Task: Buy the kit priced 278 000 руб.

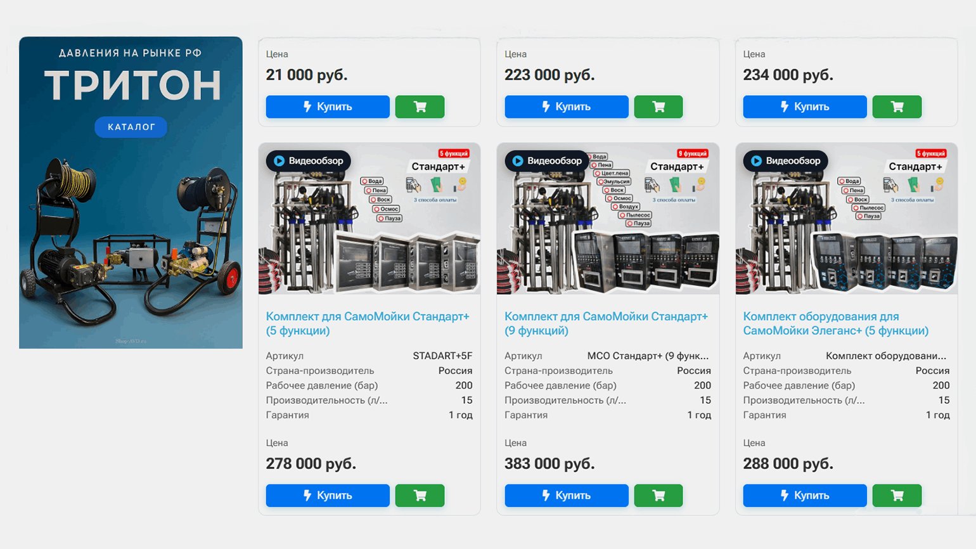Action: click(x=328, y=495)
